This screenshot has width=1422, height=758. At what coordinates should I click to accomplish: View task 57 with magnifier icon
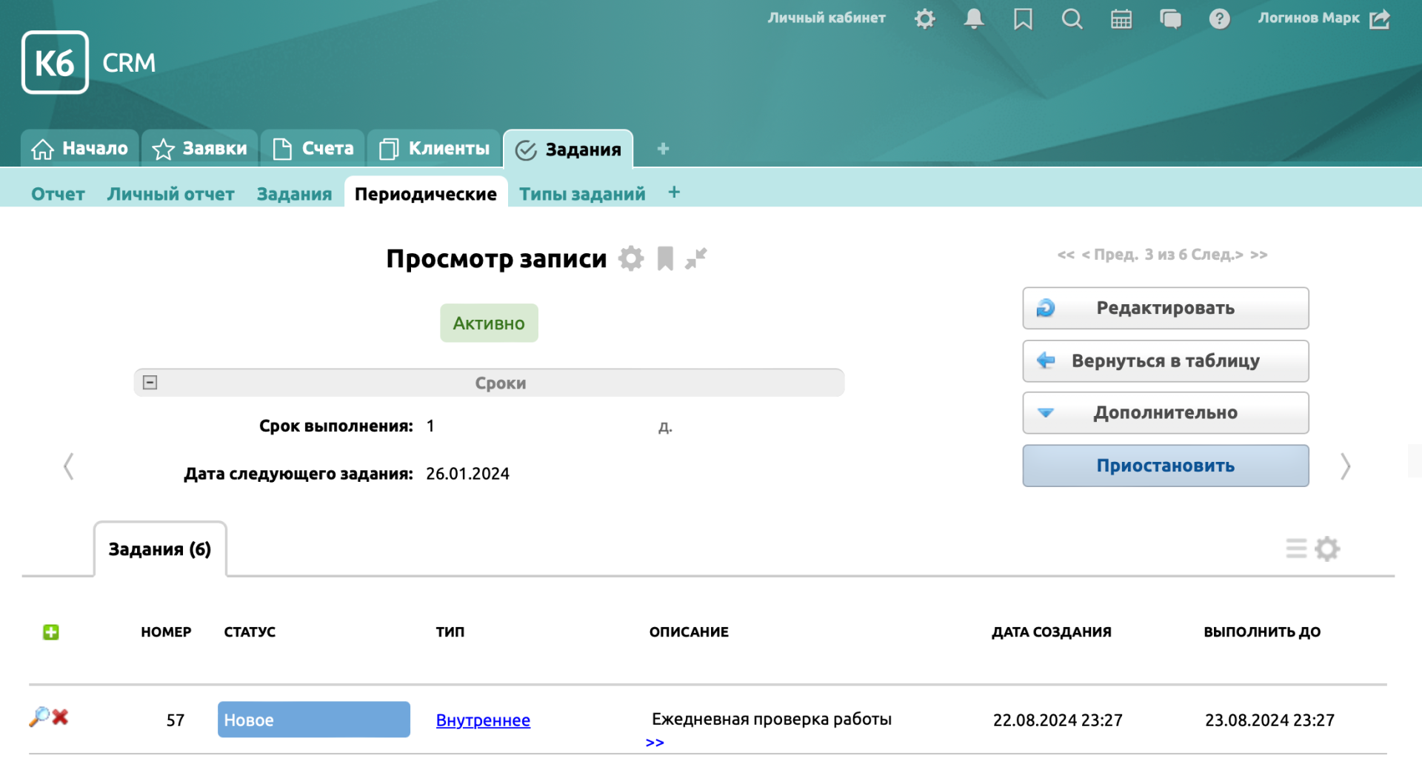click(39, 717)
